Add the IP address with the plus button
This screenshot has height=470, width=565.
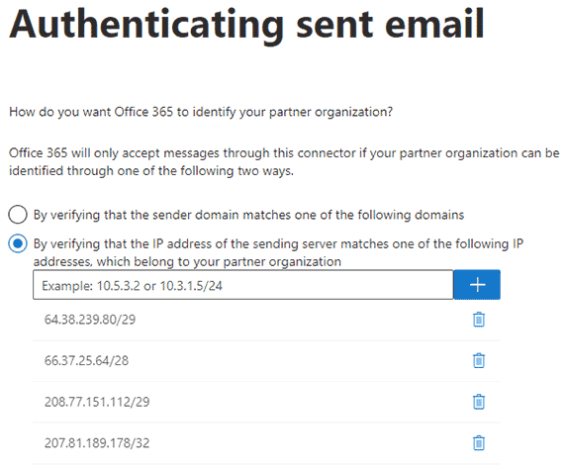point(477,285)
